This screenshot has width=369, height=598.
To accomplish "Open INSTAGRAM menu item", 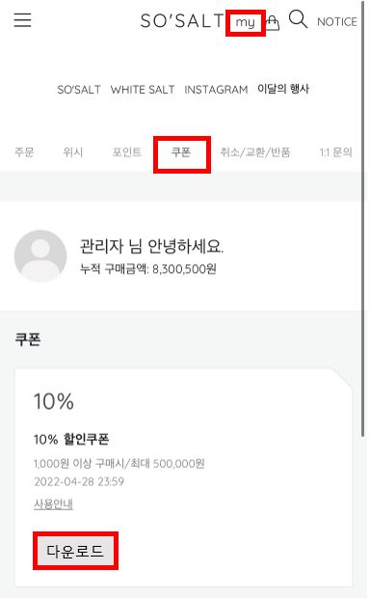I will 216,90.
